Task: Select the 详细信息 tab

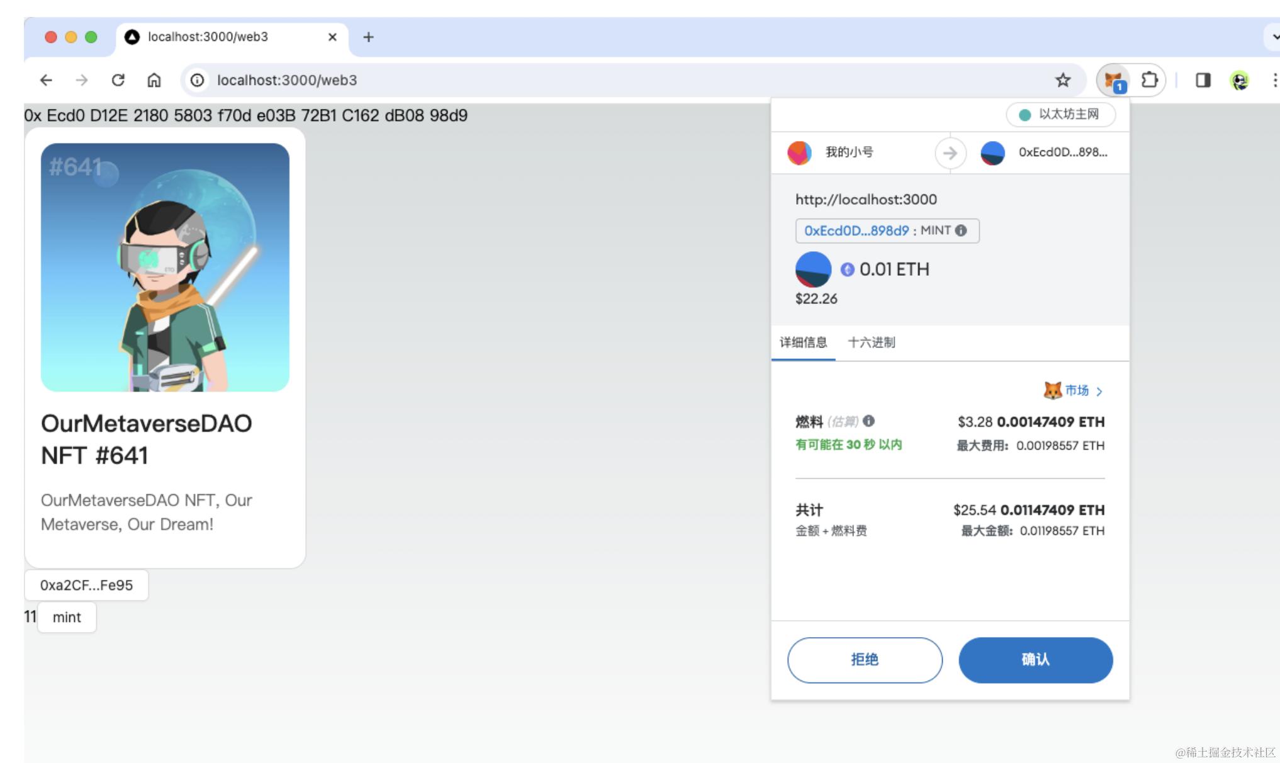Action: click(803, 342)
